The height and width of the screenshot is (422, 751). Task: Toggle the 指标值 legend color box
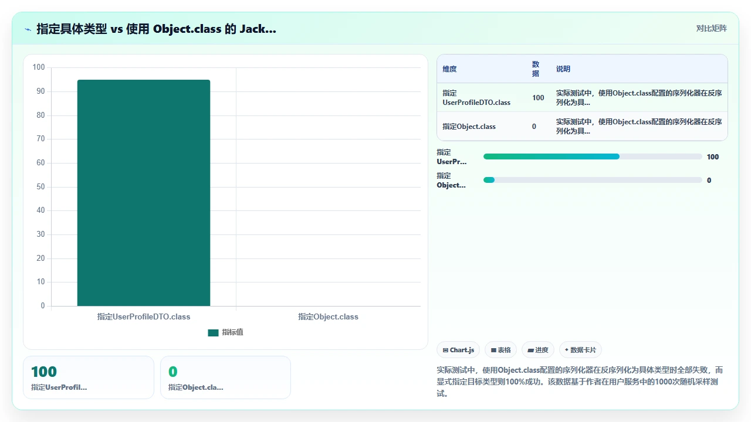(x=213, y=332)
